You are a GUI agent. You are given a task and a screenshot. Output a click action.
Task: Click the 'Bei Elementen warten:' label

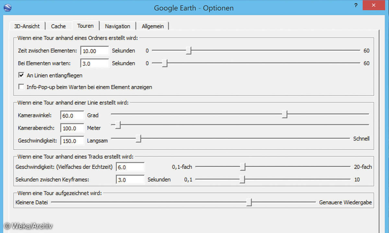point(44,63)
